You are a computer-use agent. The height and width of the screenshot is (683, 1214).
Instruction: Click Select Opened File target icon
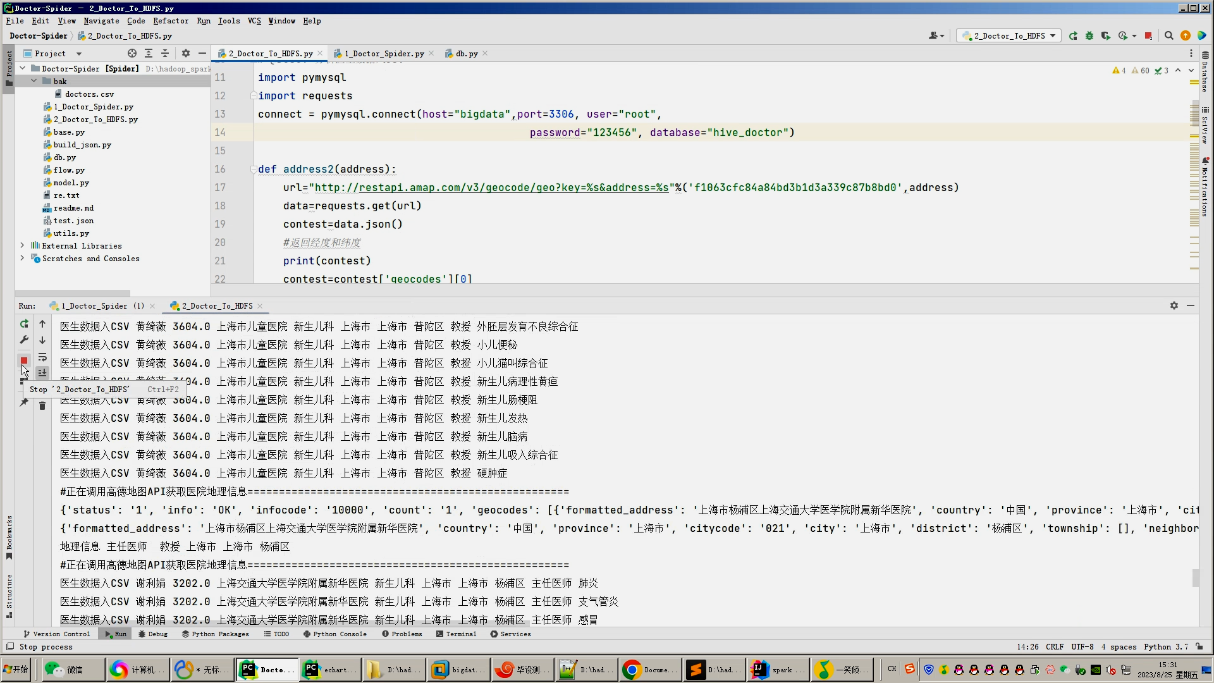[x=132, y=54]
